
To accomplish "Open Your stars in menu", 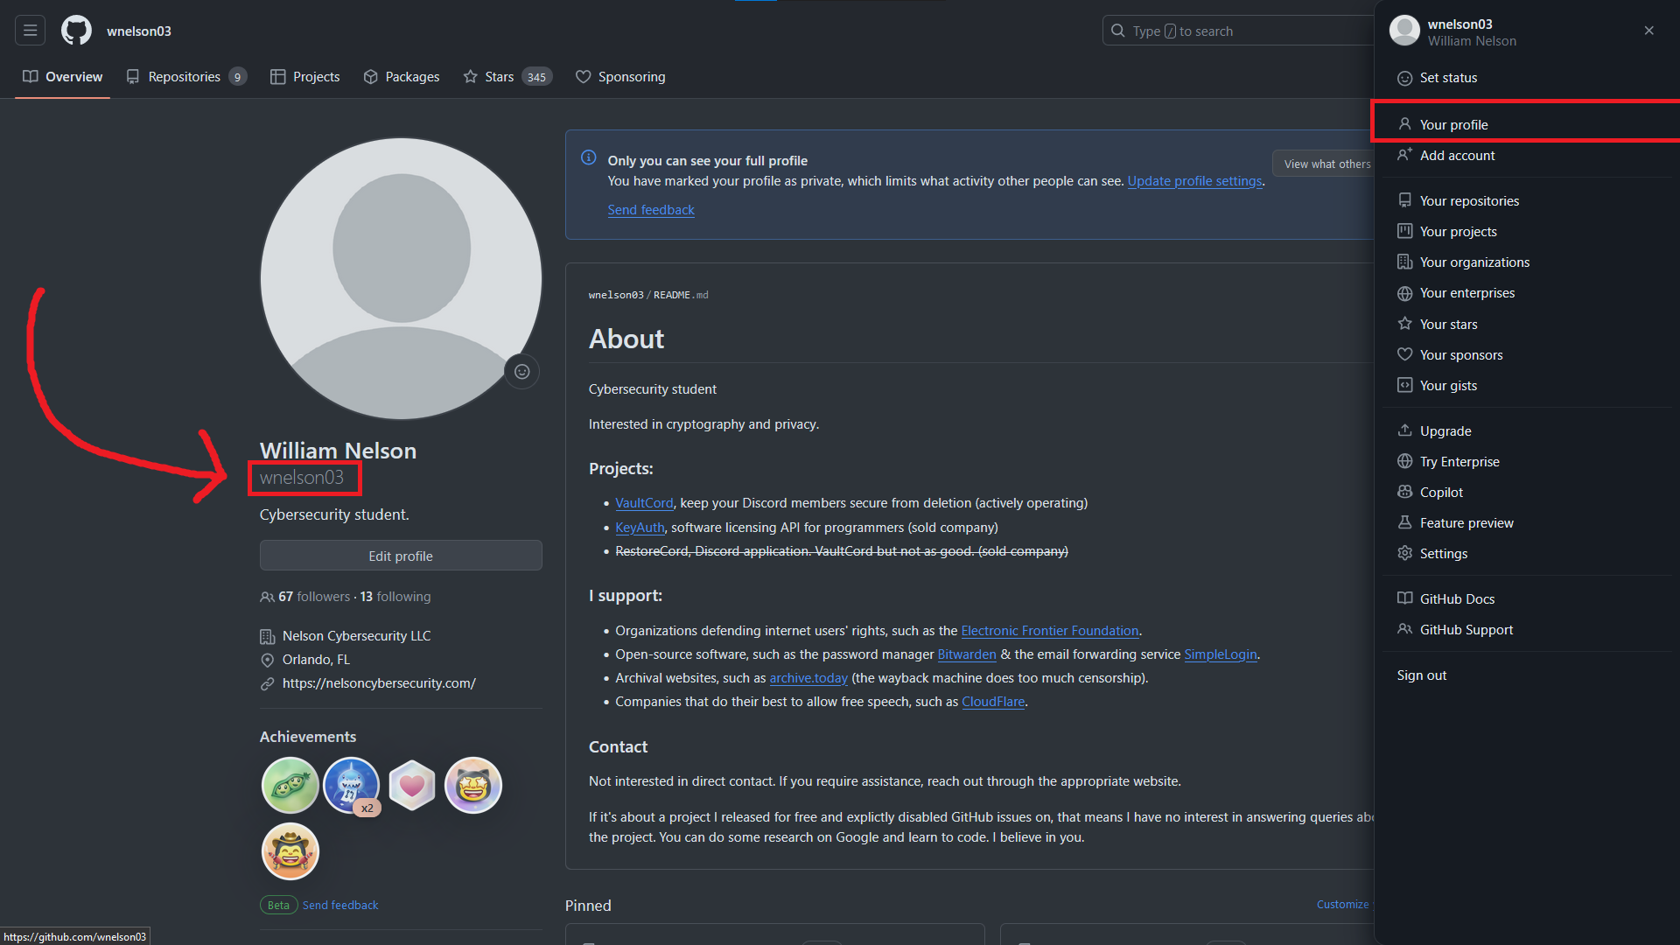I will pyautogui.click(x=1526, y=325).
